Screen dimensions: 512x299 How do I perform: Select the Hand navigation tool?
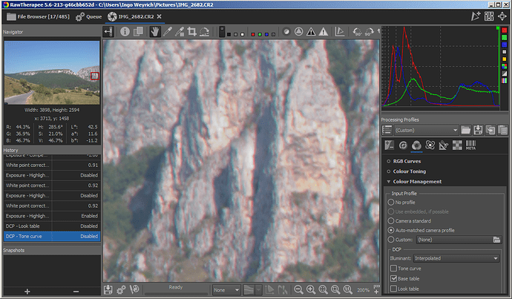155,32
